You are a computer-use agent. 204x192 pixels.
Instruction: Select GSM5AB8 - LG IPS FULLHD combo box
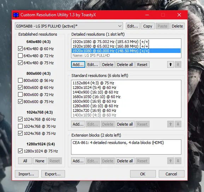pos(69,26)
